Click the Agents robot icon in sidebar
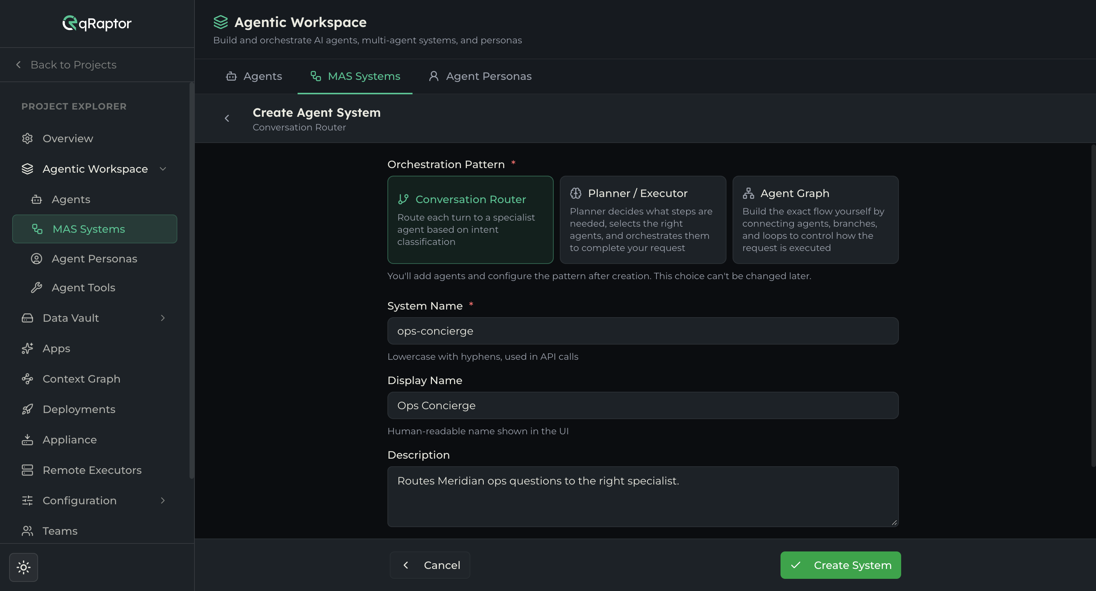 [x=37, y=199]
